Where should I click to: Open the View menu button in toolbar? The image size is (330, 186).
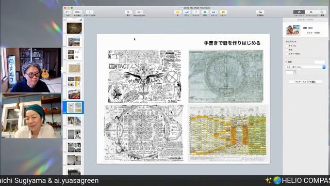pyautogui.click(x=68, y=12)
